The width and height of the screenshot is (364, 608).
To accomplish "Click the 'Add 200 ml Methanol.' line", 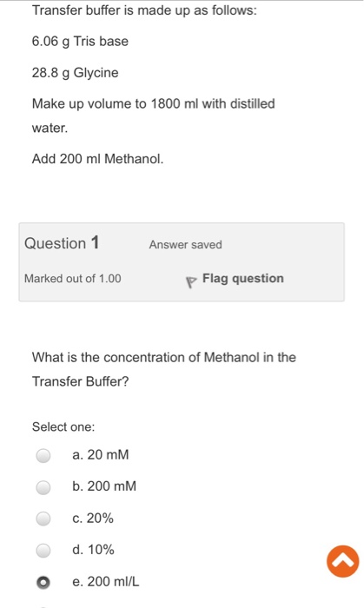I will coord(97,159).
